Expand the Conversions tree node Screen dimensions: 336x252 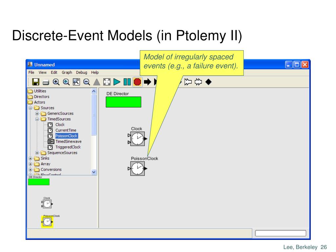(x=31, y=170)
